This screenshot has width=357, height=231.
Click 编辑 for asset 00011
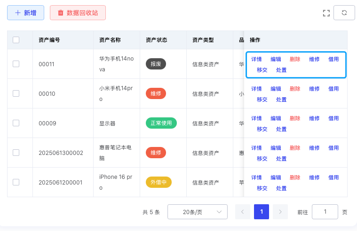click(x=276, y=59)
